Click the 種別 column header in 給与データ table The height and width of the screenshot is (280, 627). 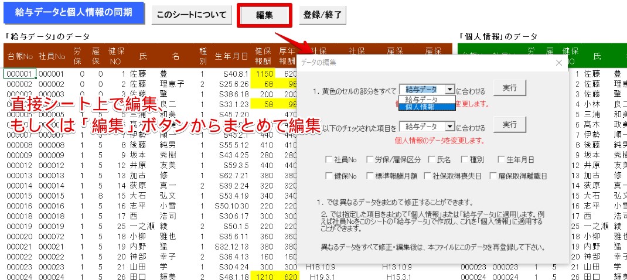[203, 56]
